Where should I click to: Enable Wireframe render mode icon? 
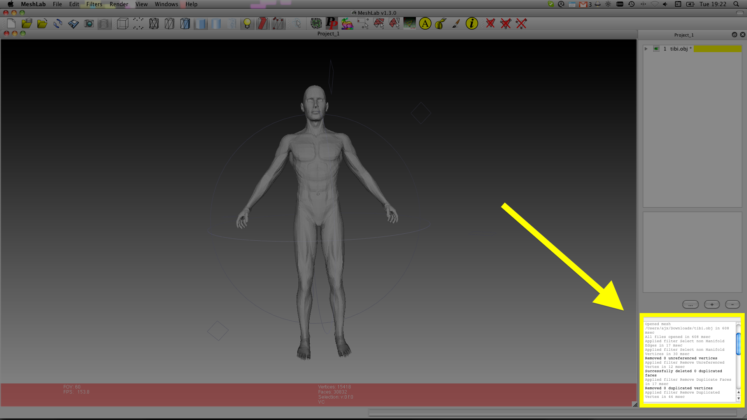point(154,24)
